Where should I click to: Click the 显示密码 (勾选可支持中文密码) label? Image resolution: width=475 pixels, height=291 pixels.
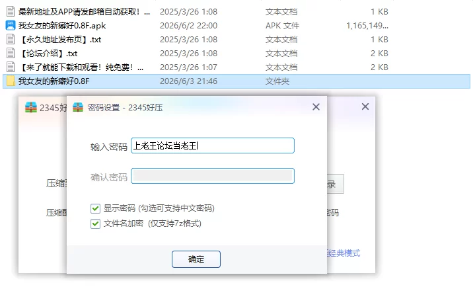pos(159,208)
